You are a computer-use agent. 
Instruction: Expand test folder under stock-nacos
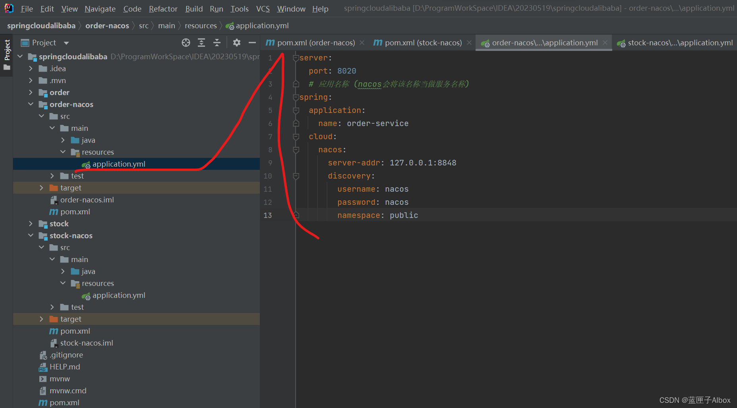[x=52, y=307]
